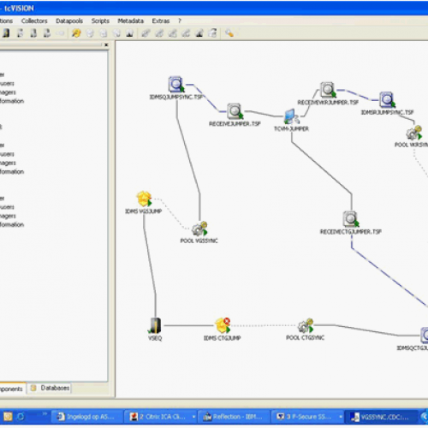Click the quick launch expand chevron

tap(45, 413)
